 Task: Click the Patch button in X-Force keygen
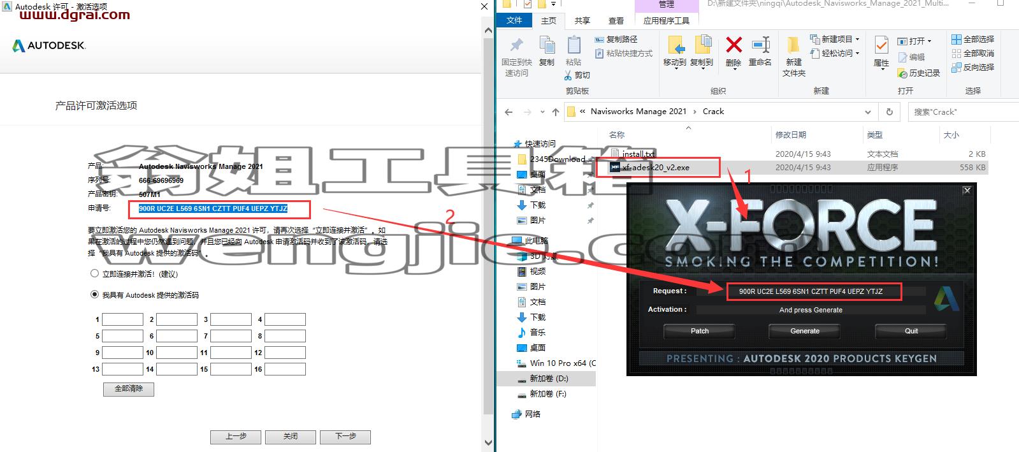point(699,331)
